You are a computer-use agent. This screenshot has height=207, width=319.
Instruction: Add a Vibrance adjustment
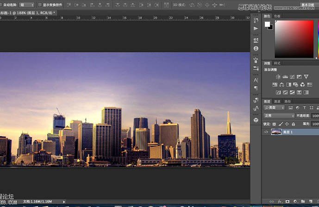pos(306,77)
